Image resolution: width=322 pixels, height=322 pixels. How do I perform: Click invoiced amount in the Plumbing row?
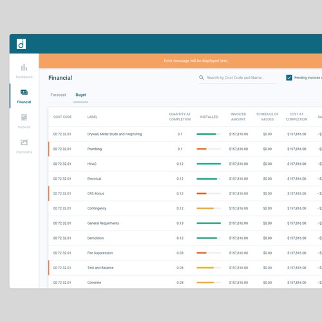coord(238,149)
